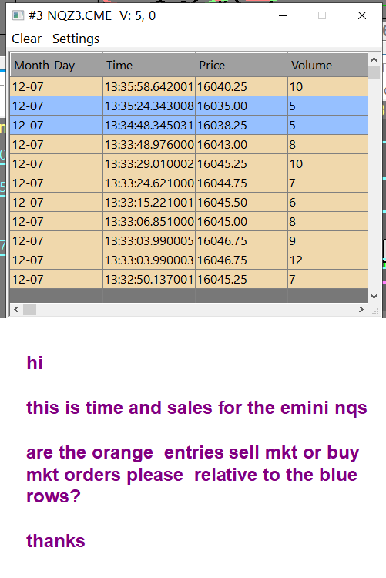Select the trade row with volume 12
386x578 pixels.
pos(189,260)
